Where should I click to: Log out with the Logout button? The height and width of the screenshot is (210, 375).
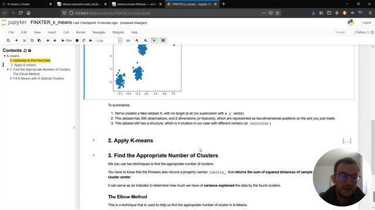coord(367,23)
